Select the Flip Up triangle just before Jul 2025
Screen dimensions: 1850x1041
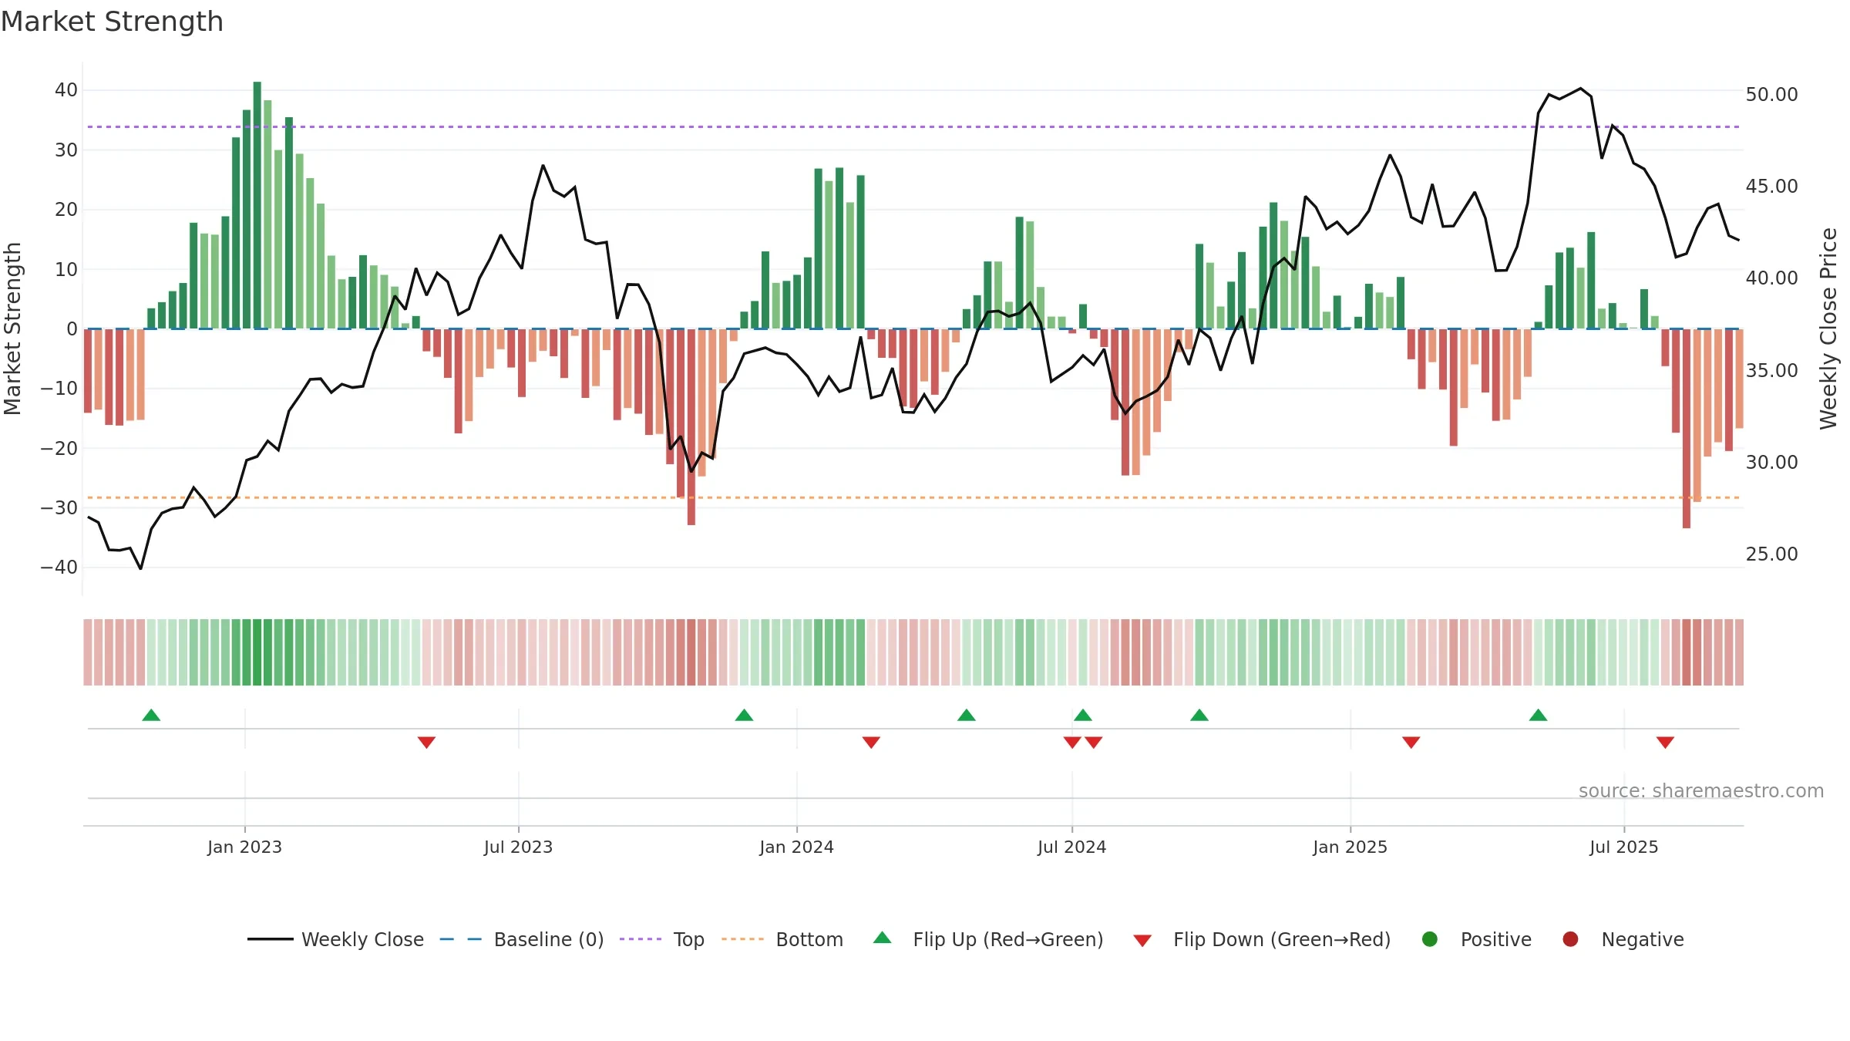click(1538, 715)
